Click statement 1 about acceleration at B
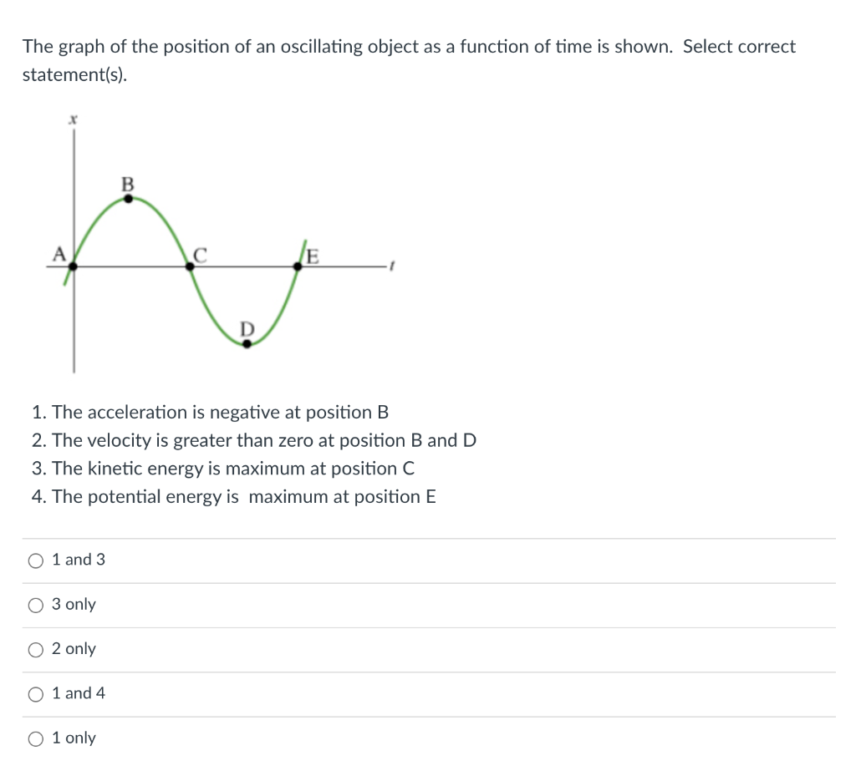Image resolution: width=856 pixels, height=776 pixels. click(211, 412)
